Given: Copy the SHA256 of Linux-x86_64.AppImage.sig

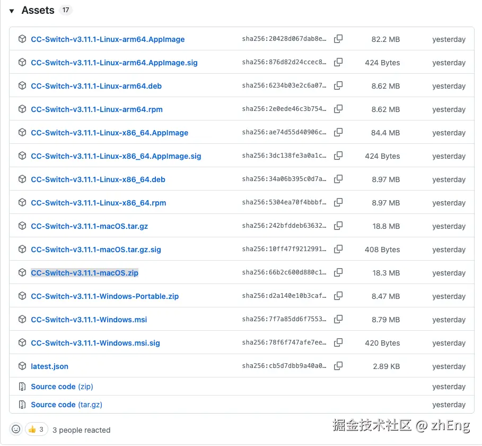Looking at the screenshot, I should [x=338, y=156].
